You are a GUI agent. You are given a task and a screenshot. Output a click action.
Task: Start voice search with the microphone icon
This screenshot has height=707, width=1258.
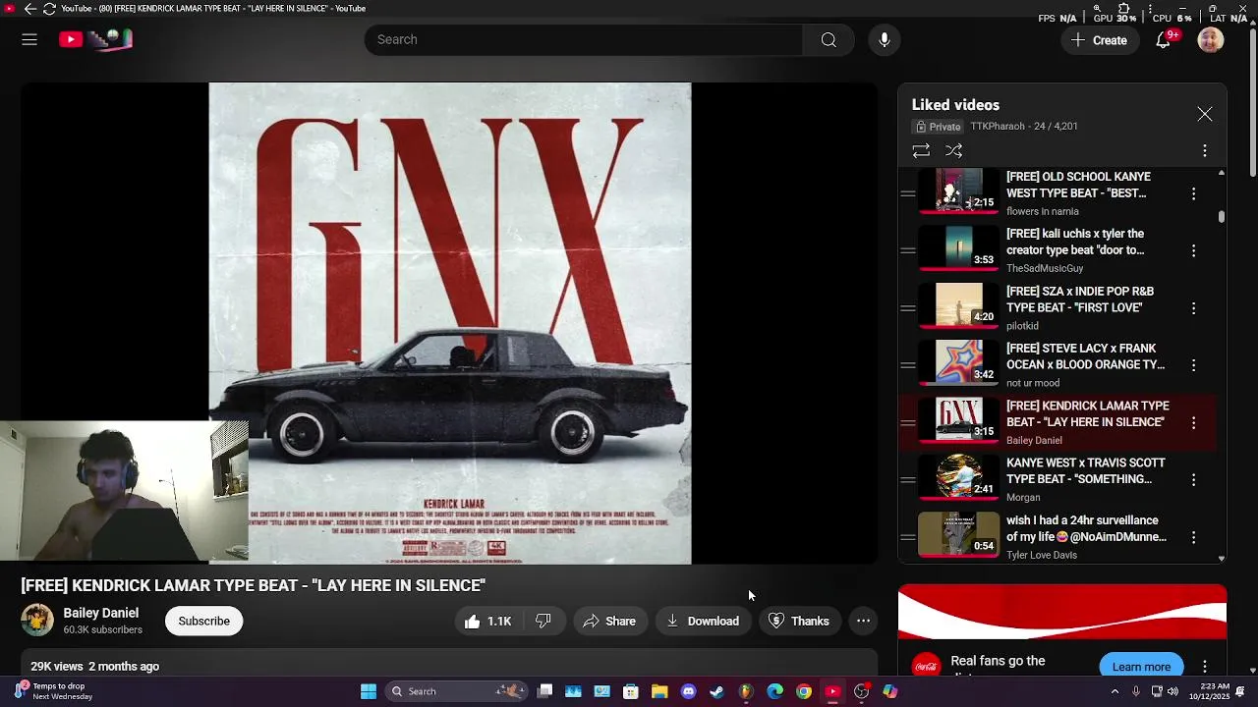885,39
